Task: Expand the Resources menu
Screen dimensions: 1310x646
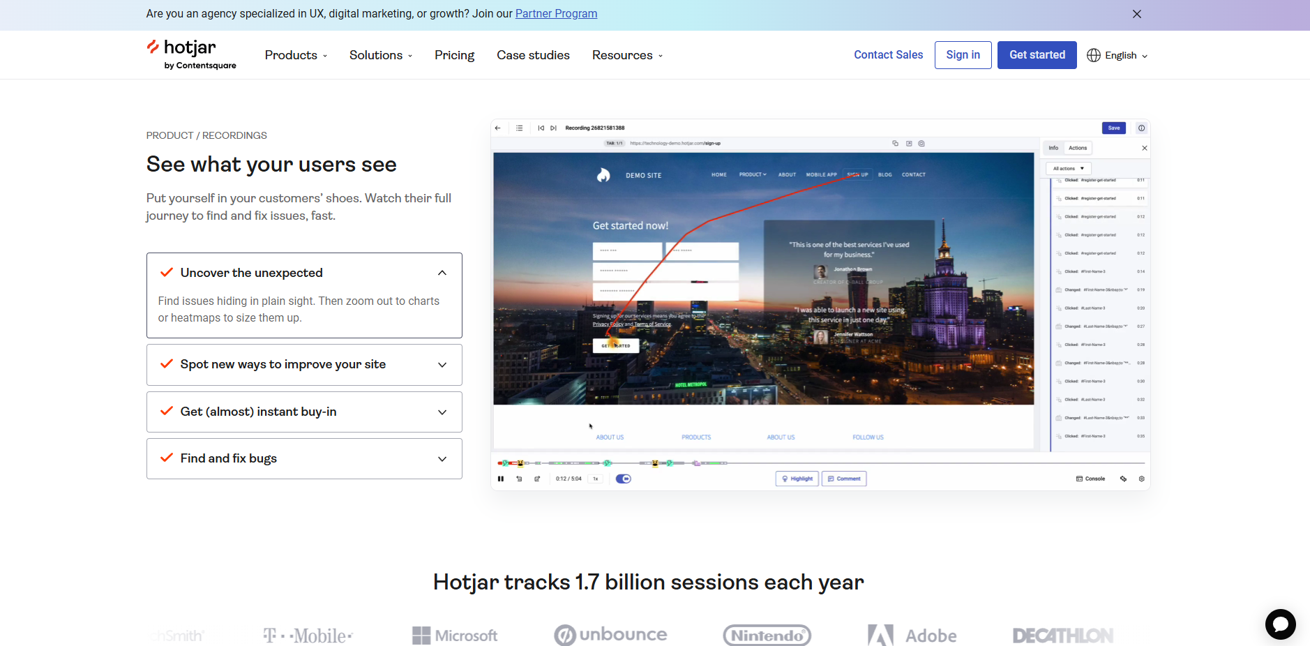Action: (627, 55)
